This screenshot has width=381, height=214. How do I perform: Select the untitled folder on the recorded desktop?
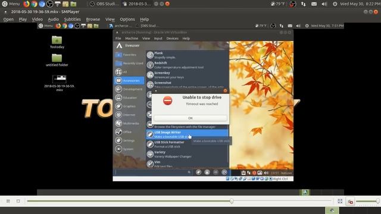[x=57, y=60]
